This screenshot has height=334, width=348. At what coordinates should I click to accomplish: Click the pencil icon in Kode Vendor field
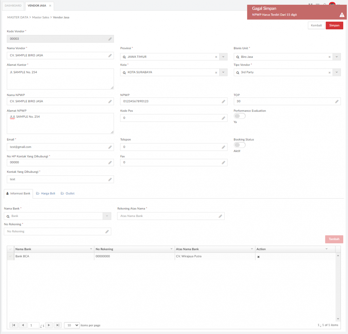pyautogui.click(x=110, y=39)
